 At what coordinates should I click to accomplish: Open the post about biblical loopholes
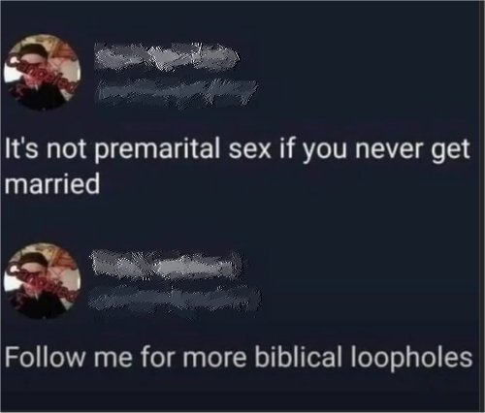pos(239,357)
